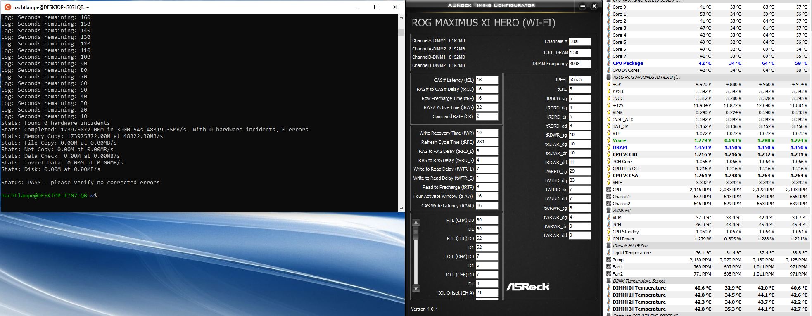Collapse the DIMM Temperature Sensor group
The image size is (812, 316).
pyautogui.click(x=608, y=281)
